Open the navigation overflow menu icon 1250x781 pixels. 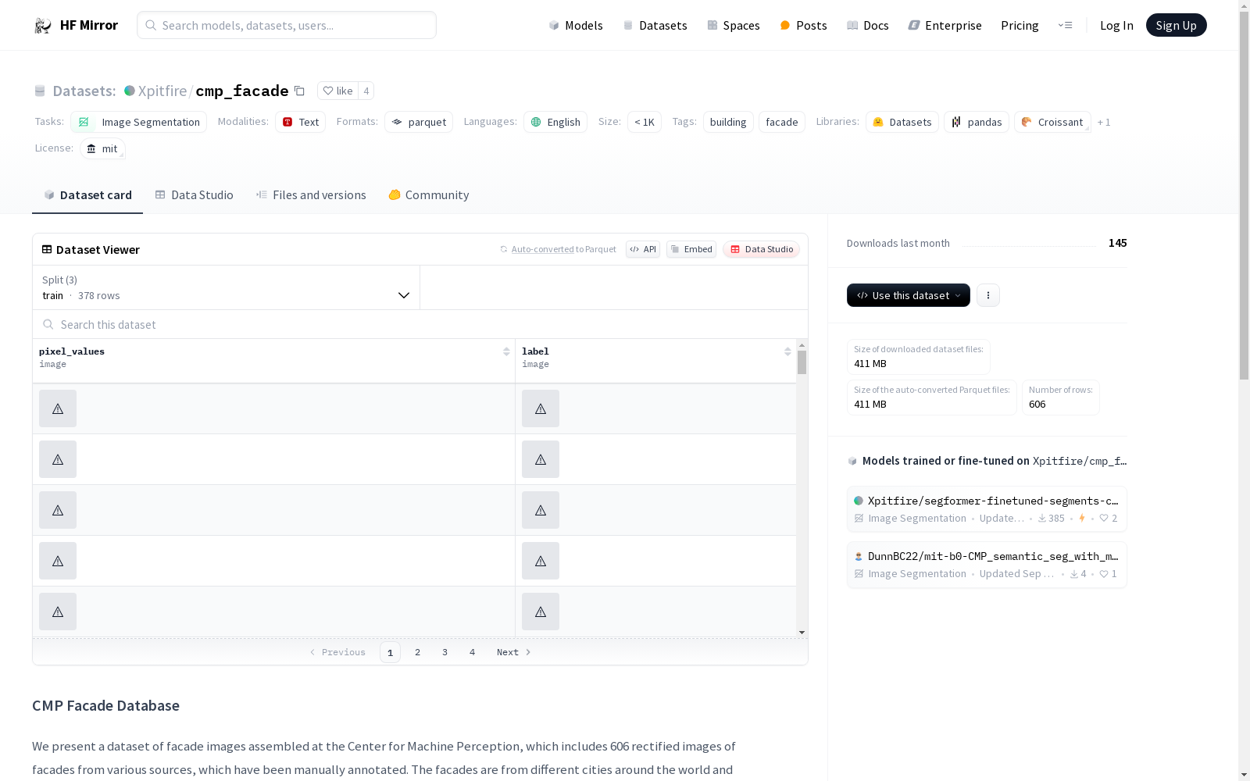(1065, 26)
